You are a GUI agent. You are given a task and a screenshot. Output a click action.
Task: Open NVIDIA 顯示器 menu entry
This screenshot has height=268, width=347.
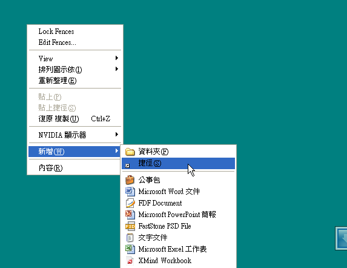pyautogui.click(x=75, y=135)
